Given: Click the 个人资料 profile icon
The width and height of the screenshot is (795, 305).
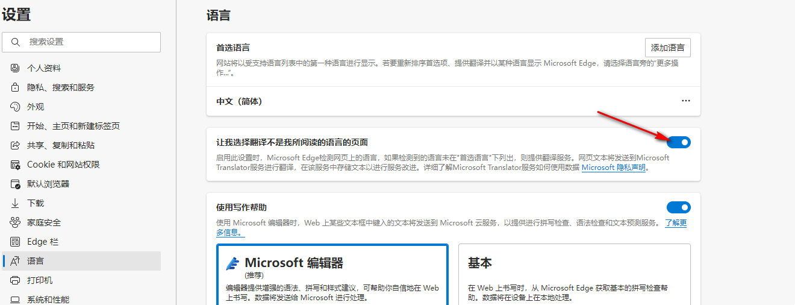Looking at the screenshot, I should pyautogui.click(x=16, y=68).
